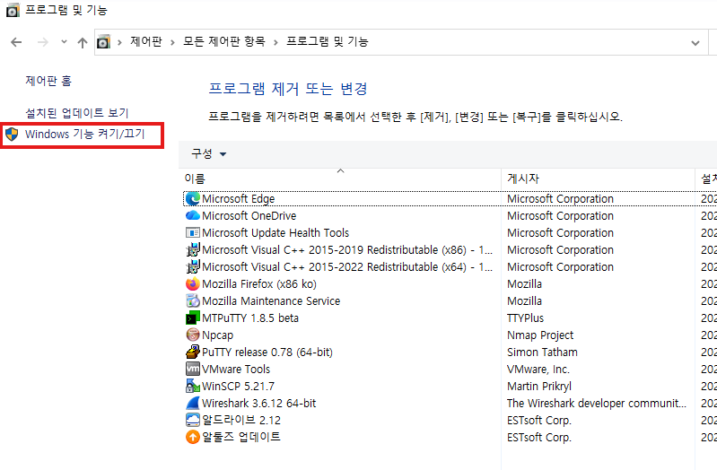Click 프로그램 및 기능 breadcrumb

pyautogui.click(x=328, y=41)
